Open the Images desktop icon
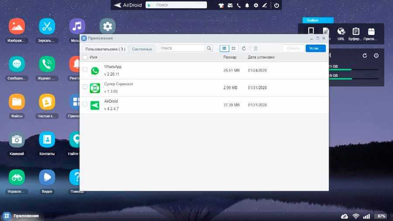The height and width of the screenshot is (221, 393). point(17,26)
